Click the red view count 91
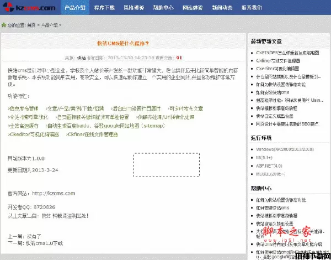This screenshot has height=260, width=331. pos(179,58)
